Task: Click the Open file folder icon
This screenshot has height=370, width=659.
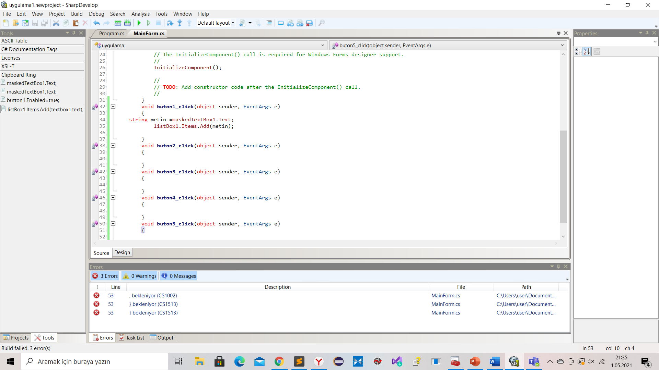Action: pos(16,23)
